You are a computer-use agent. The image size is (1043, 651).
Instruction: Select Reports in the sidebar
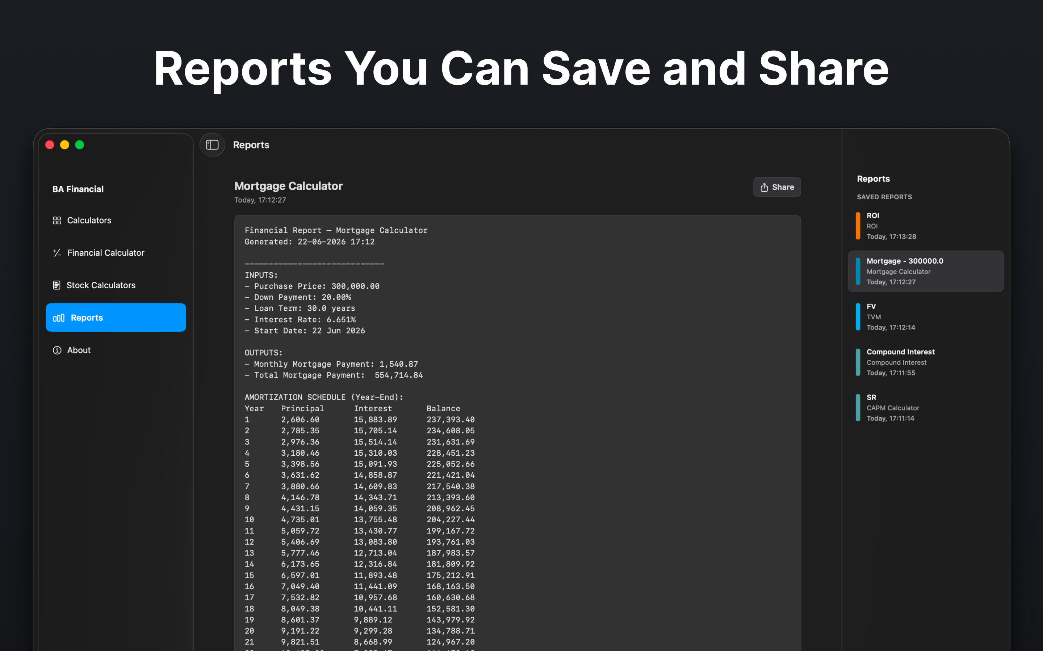click(x=116, y=317)
